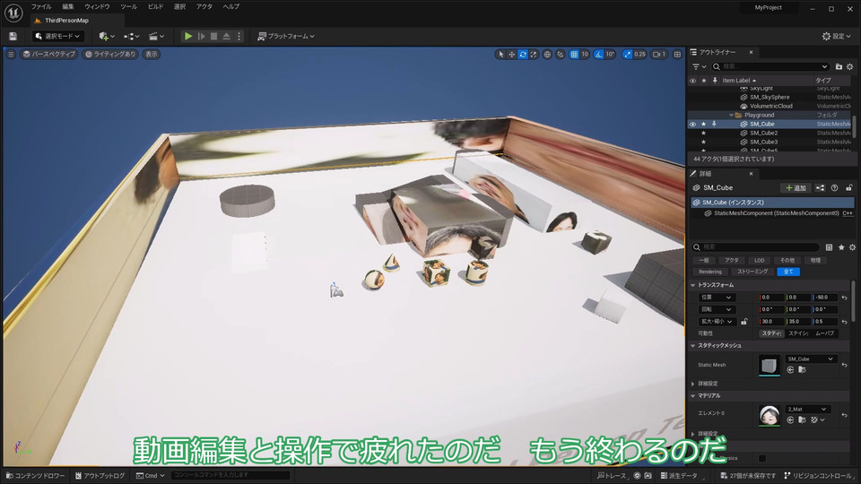The image size is (861, 484).
Task: Select the LOD filter button
Action: coord(759,260)
